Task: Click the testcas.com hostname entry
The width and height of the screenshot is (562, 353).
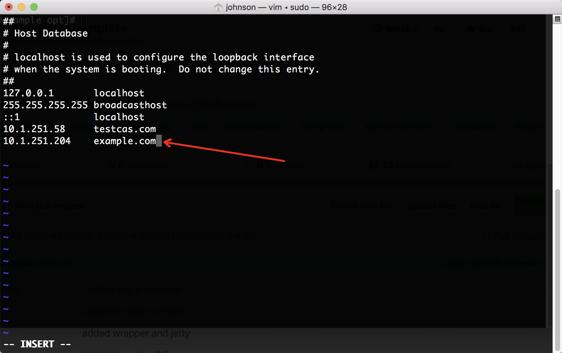Action: (x=125, y=129)
